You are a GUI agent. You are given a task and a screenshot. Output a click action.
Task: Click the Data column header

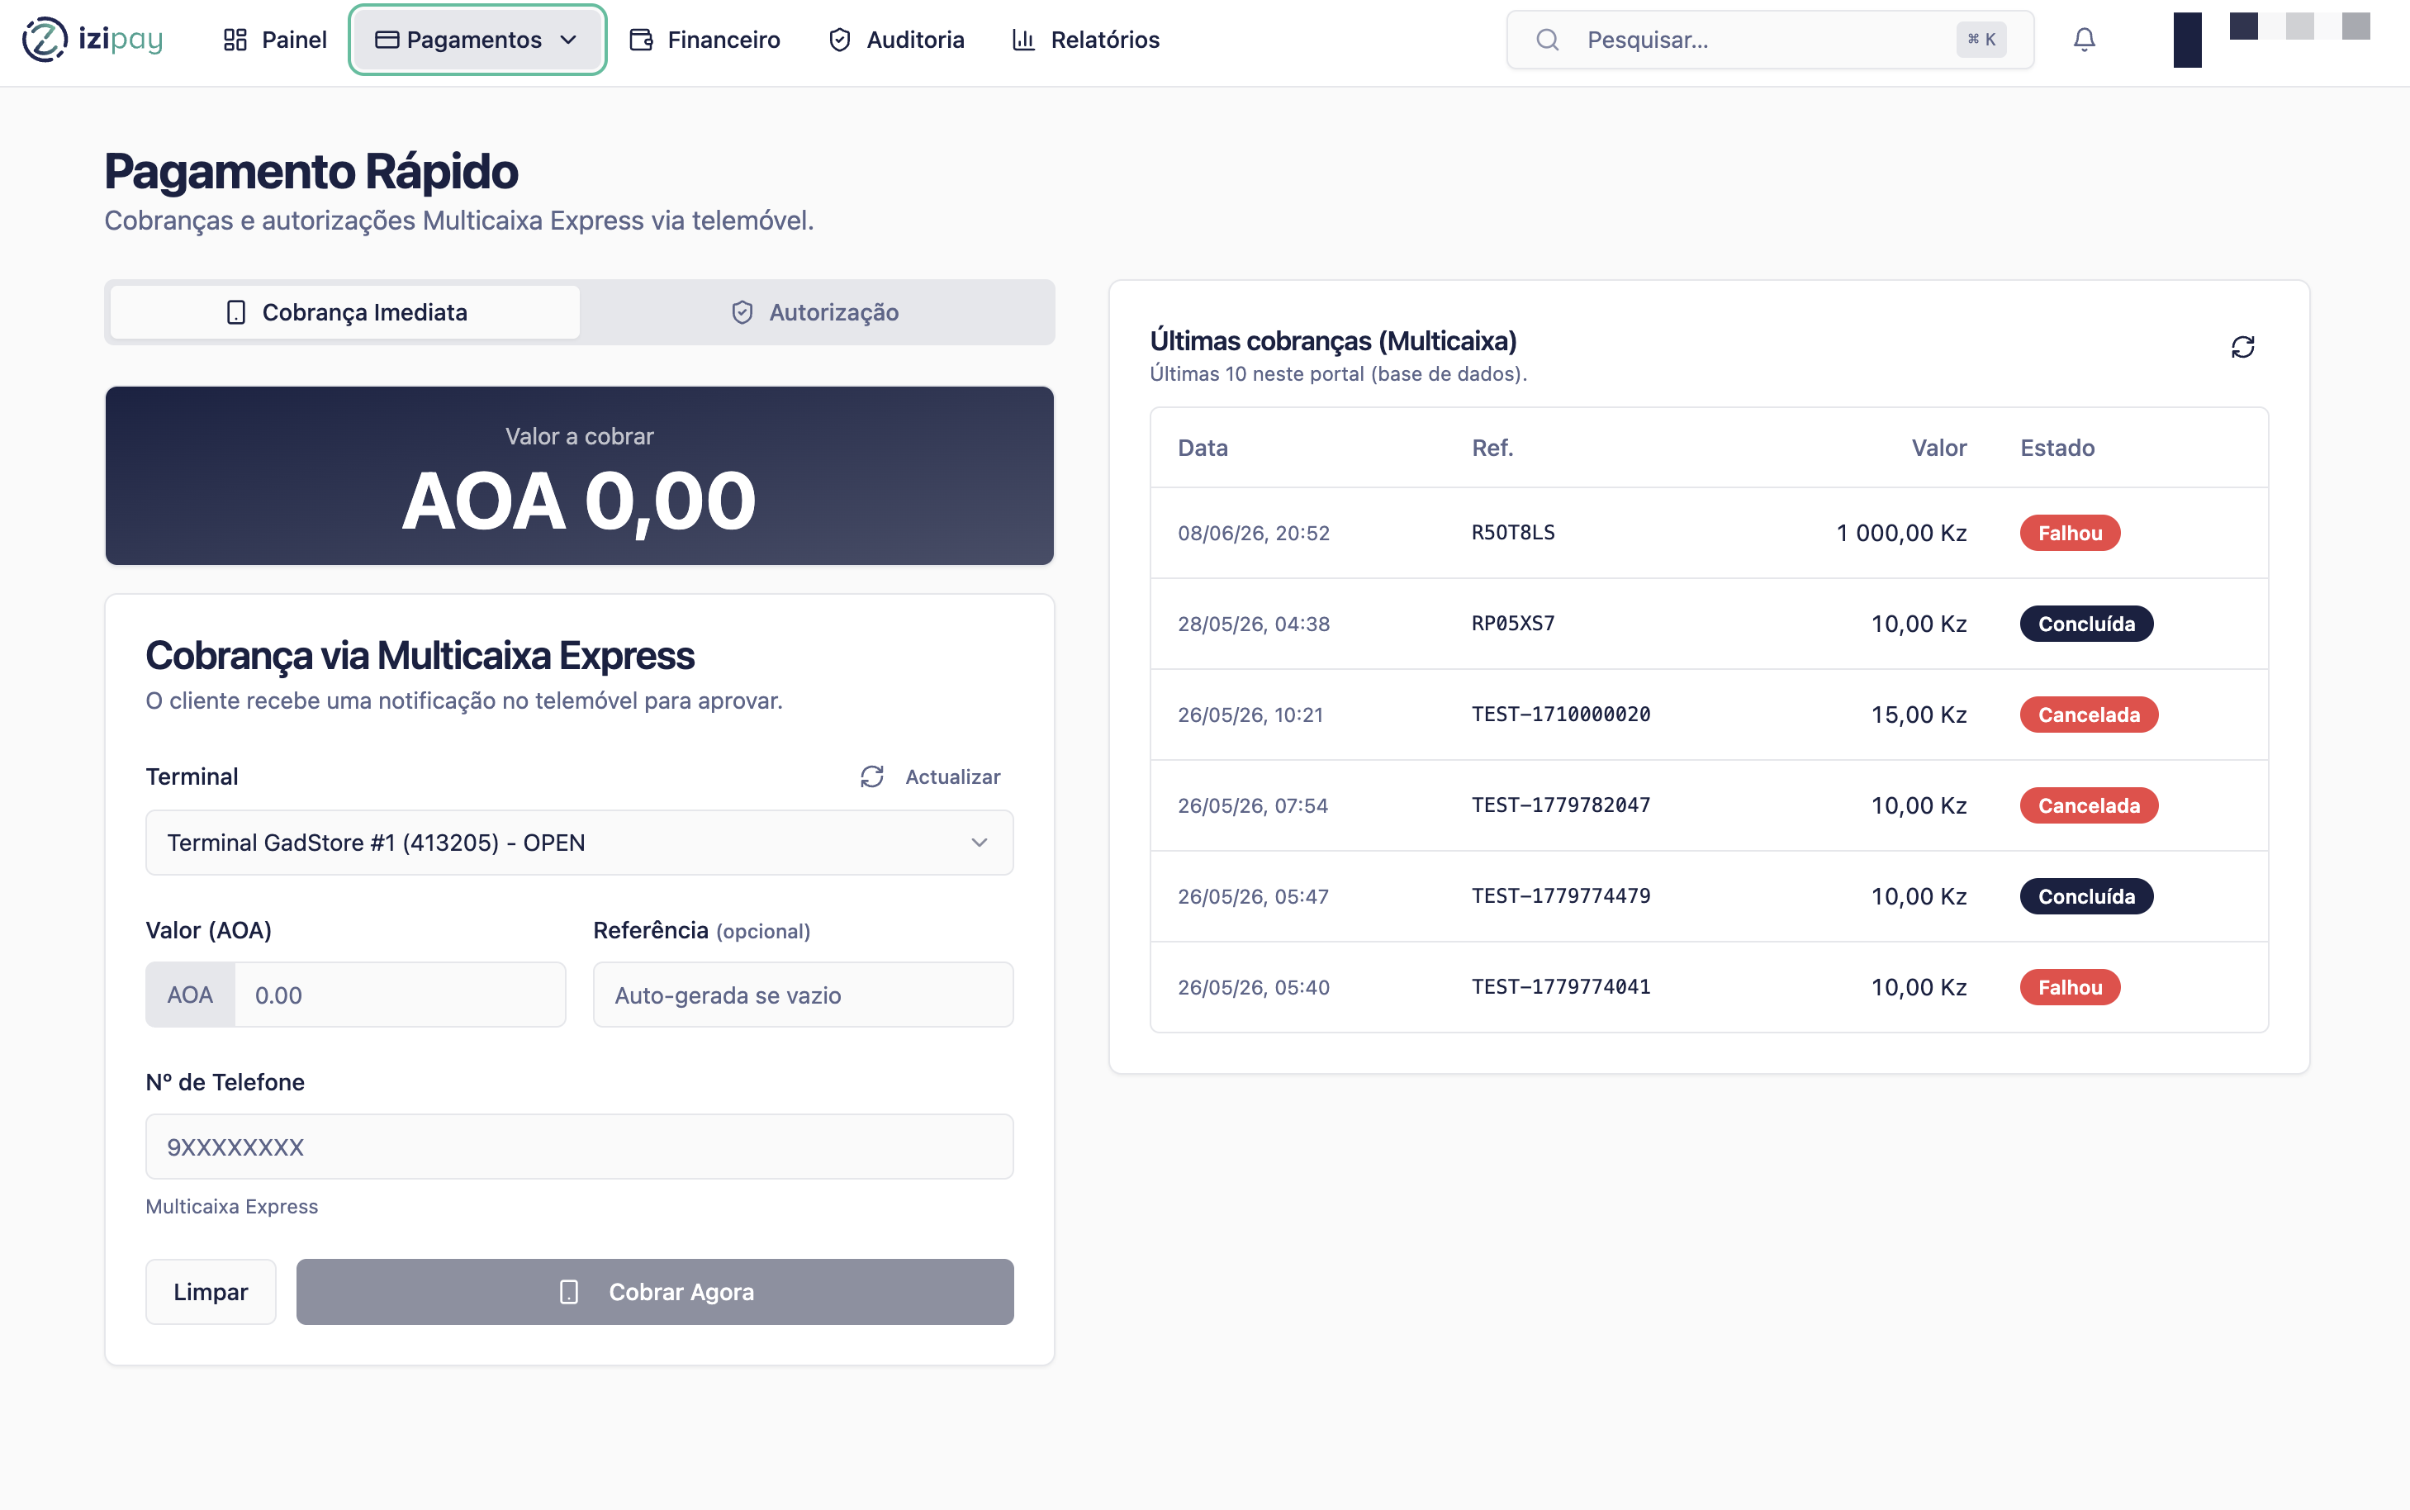pyautogui.click(x=1203, y=449)
